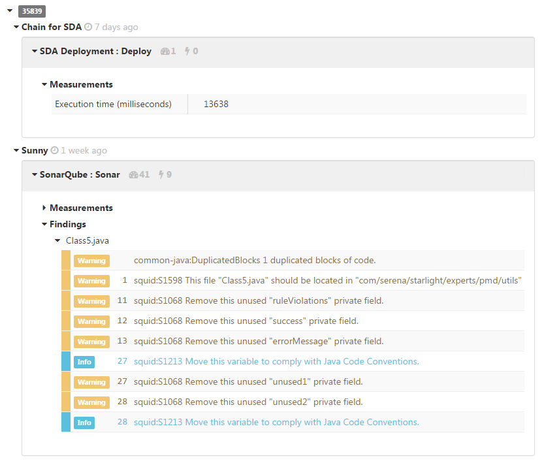The height and width of the screenshot is (467, 544).
Task: Click the blue Info severity bar at line 27
Action: point(66,361)
